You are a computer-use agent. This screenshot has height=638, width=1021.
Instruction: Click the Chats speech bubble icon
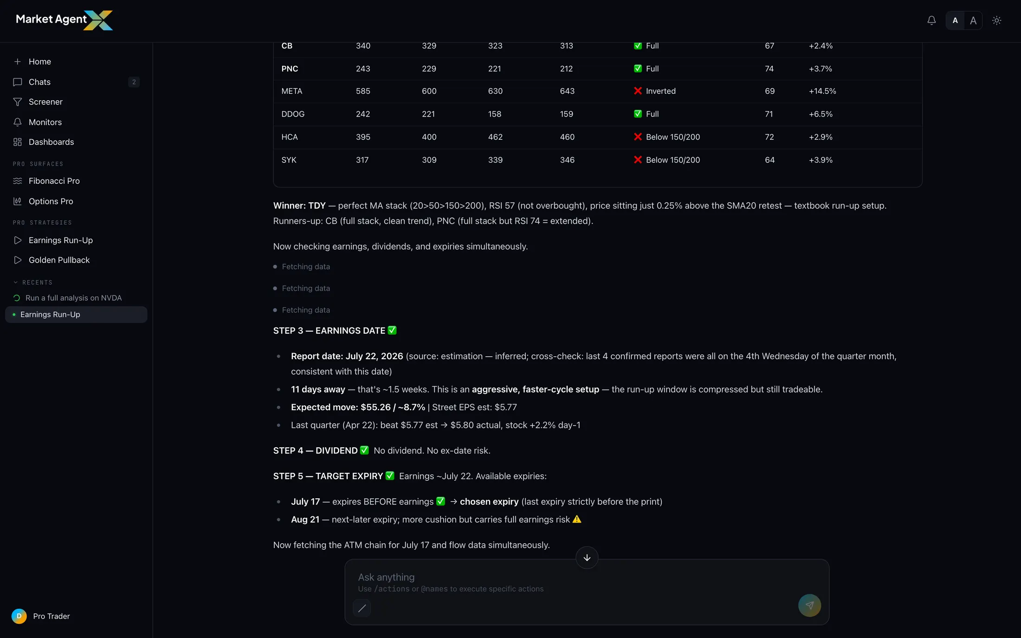[18, 82]
